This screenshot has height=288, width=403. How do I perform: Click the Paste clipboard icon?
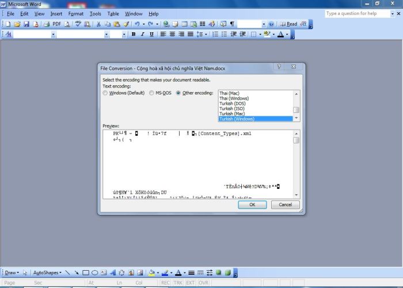pos(117,24)
